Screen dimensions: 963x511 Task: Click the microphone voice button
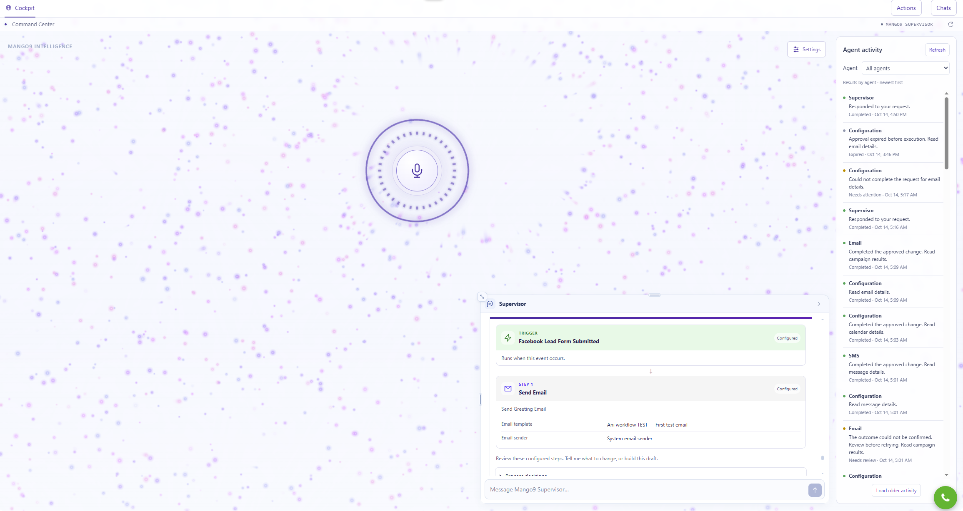point(417,171)
